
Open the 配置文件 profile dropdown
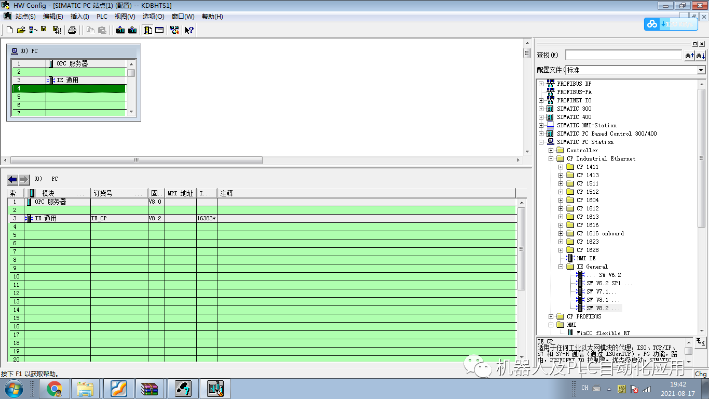click(x=701, y=70)
